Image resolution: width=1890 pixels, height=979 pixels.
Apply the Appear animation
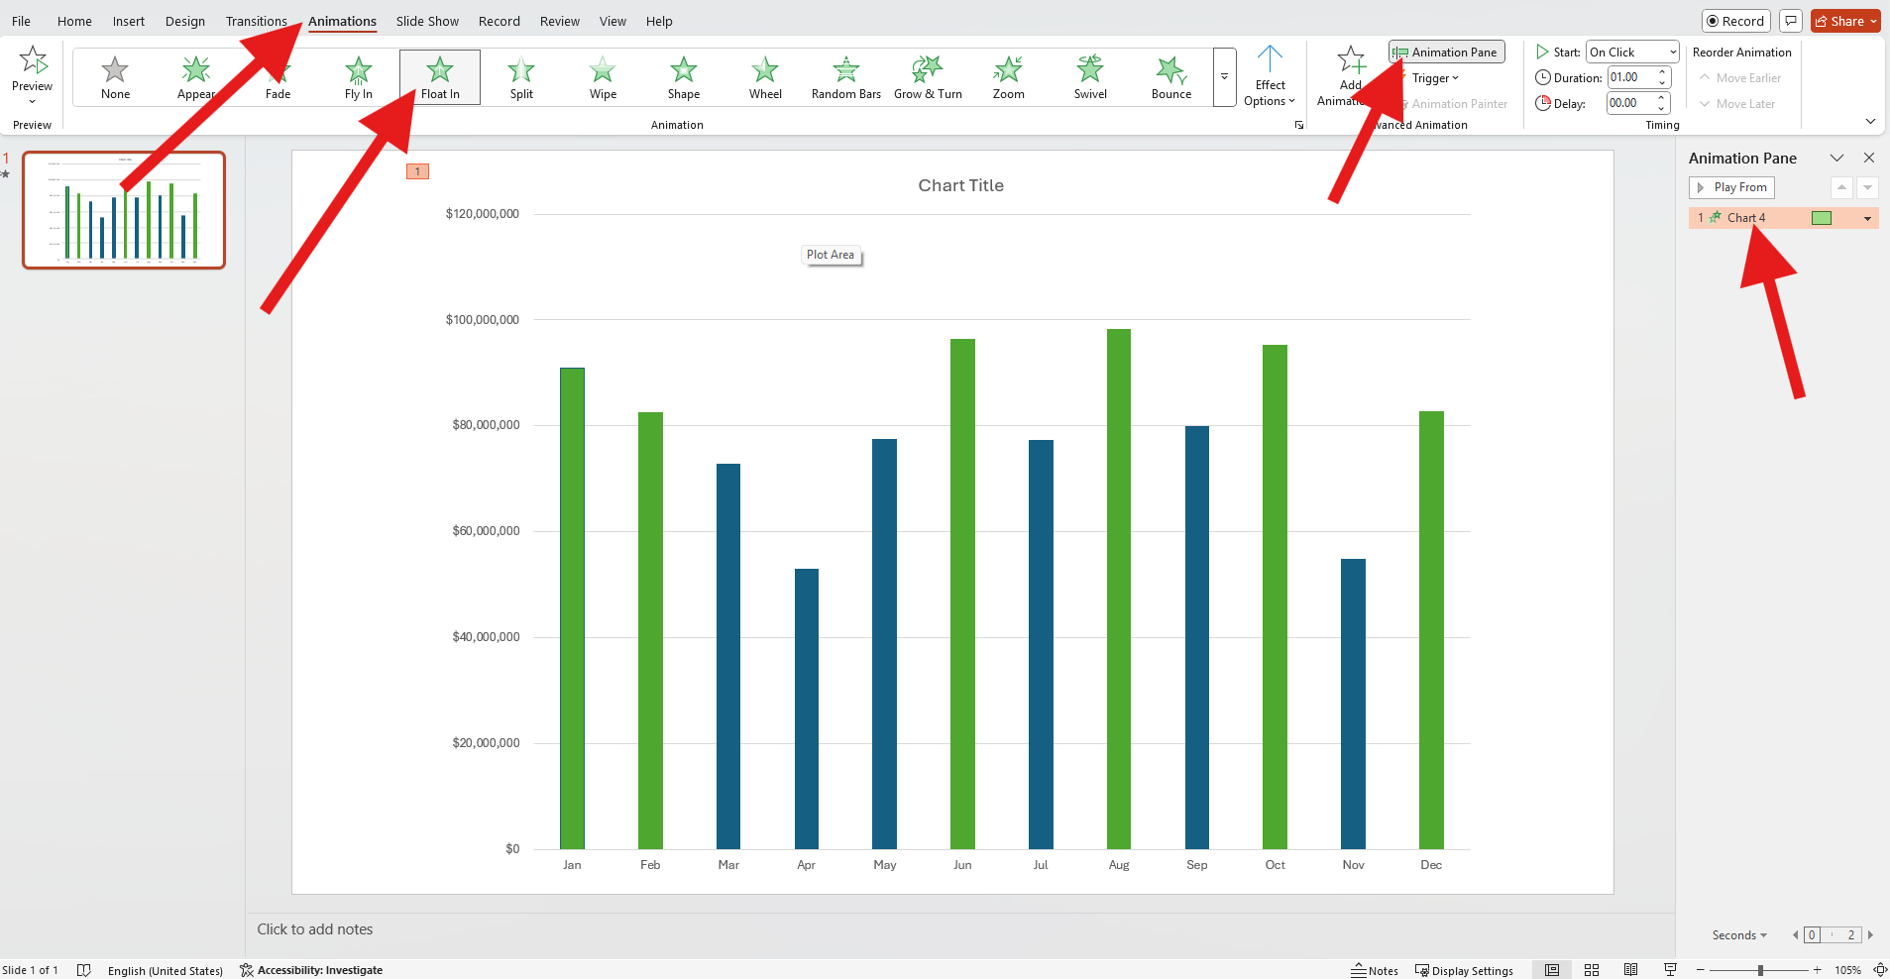pos(196,76)
